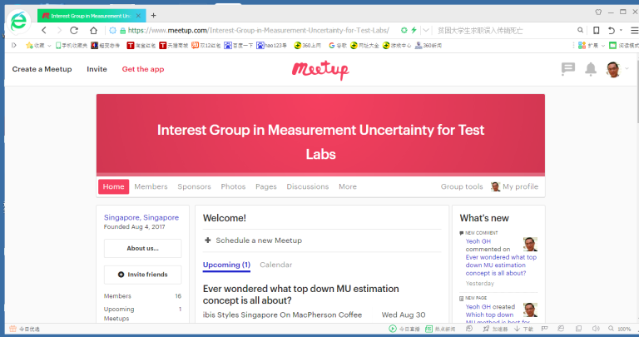The width and height of the screenshot is (639, 337).
Task: Click the browser address bar URL
Action: 258,30
